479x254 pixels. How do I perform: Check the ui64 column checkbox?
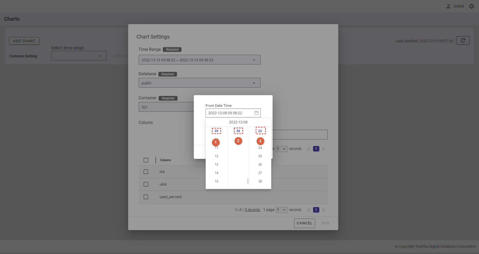pos(146,184)
